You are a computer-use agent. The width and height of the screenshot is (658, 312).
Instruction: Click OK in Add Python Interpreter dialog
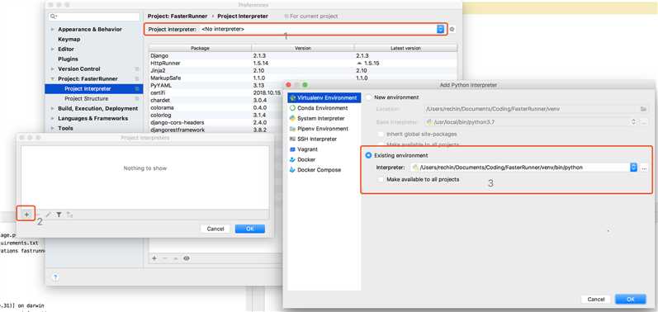[x=630, y=300]
